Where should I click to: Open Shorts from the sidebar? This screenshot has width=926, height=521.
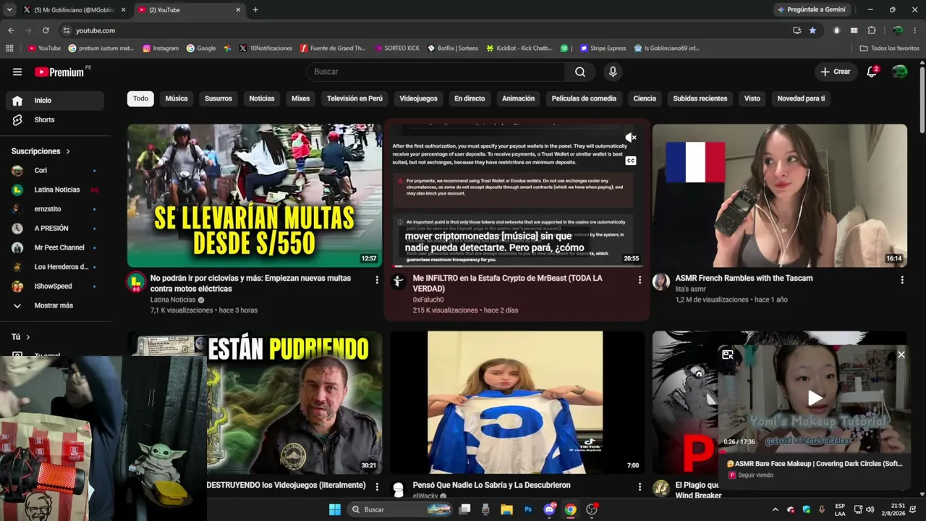(55, 119)
